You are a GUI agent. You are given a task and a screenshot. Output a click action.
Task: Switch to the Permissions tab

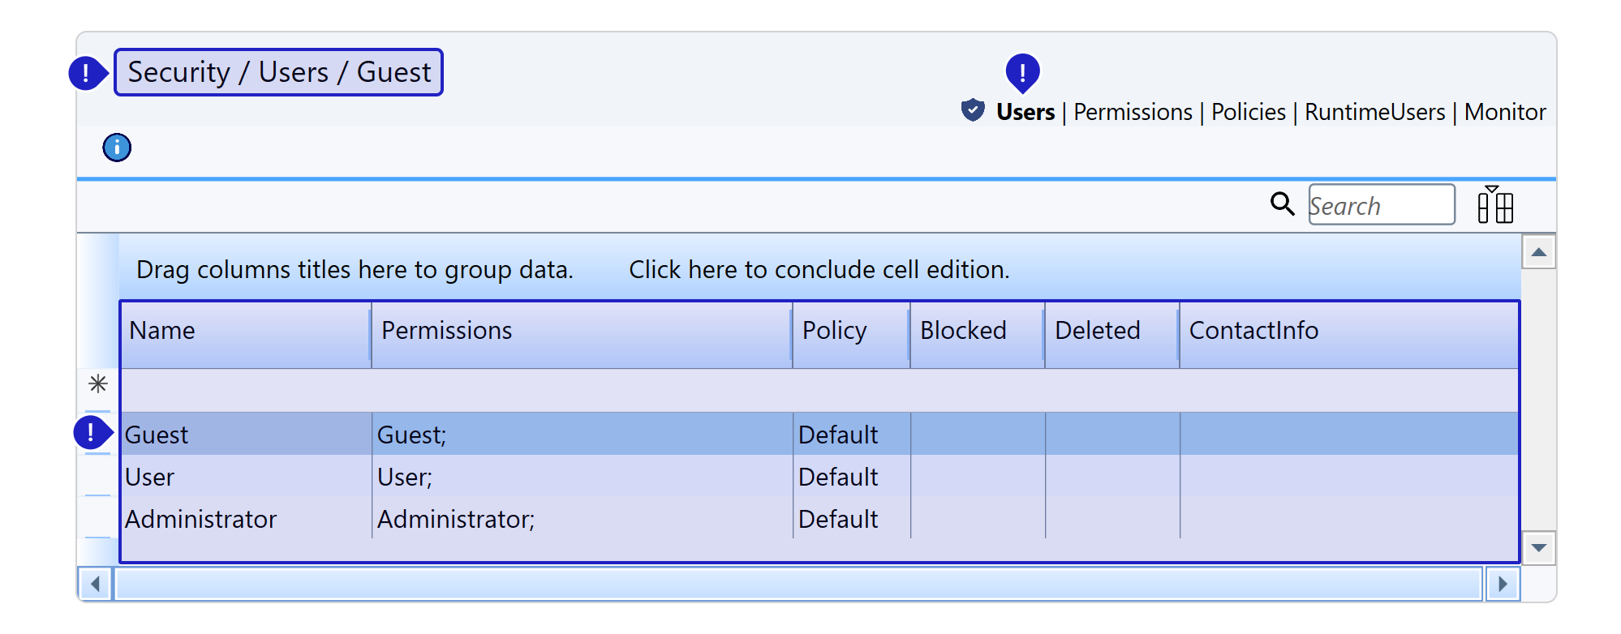[x=1133, y=112]
